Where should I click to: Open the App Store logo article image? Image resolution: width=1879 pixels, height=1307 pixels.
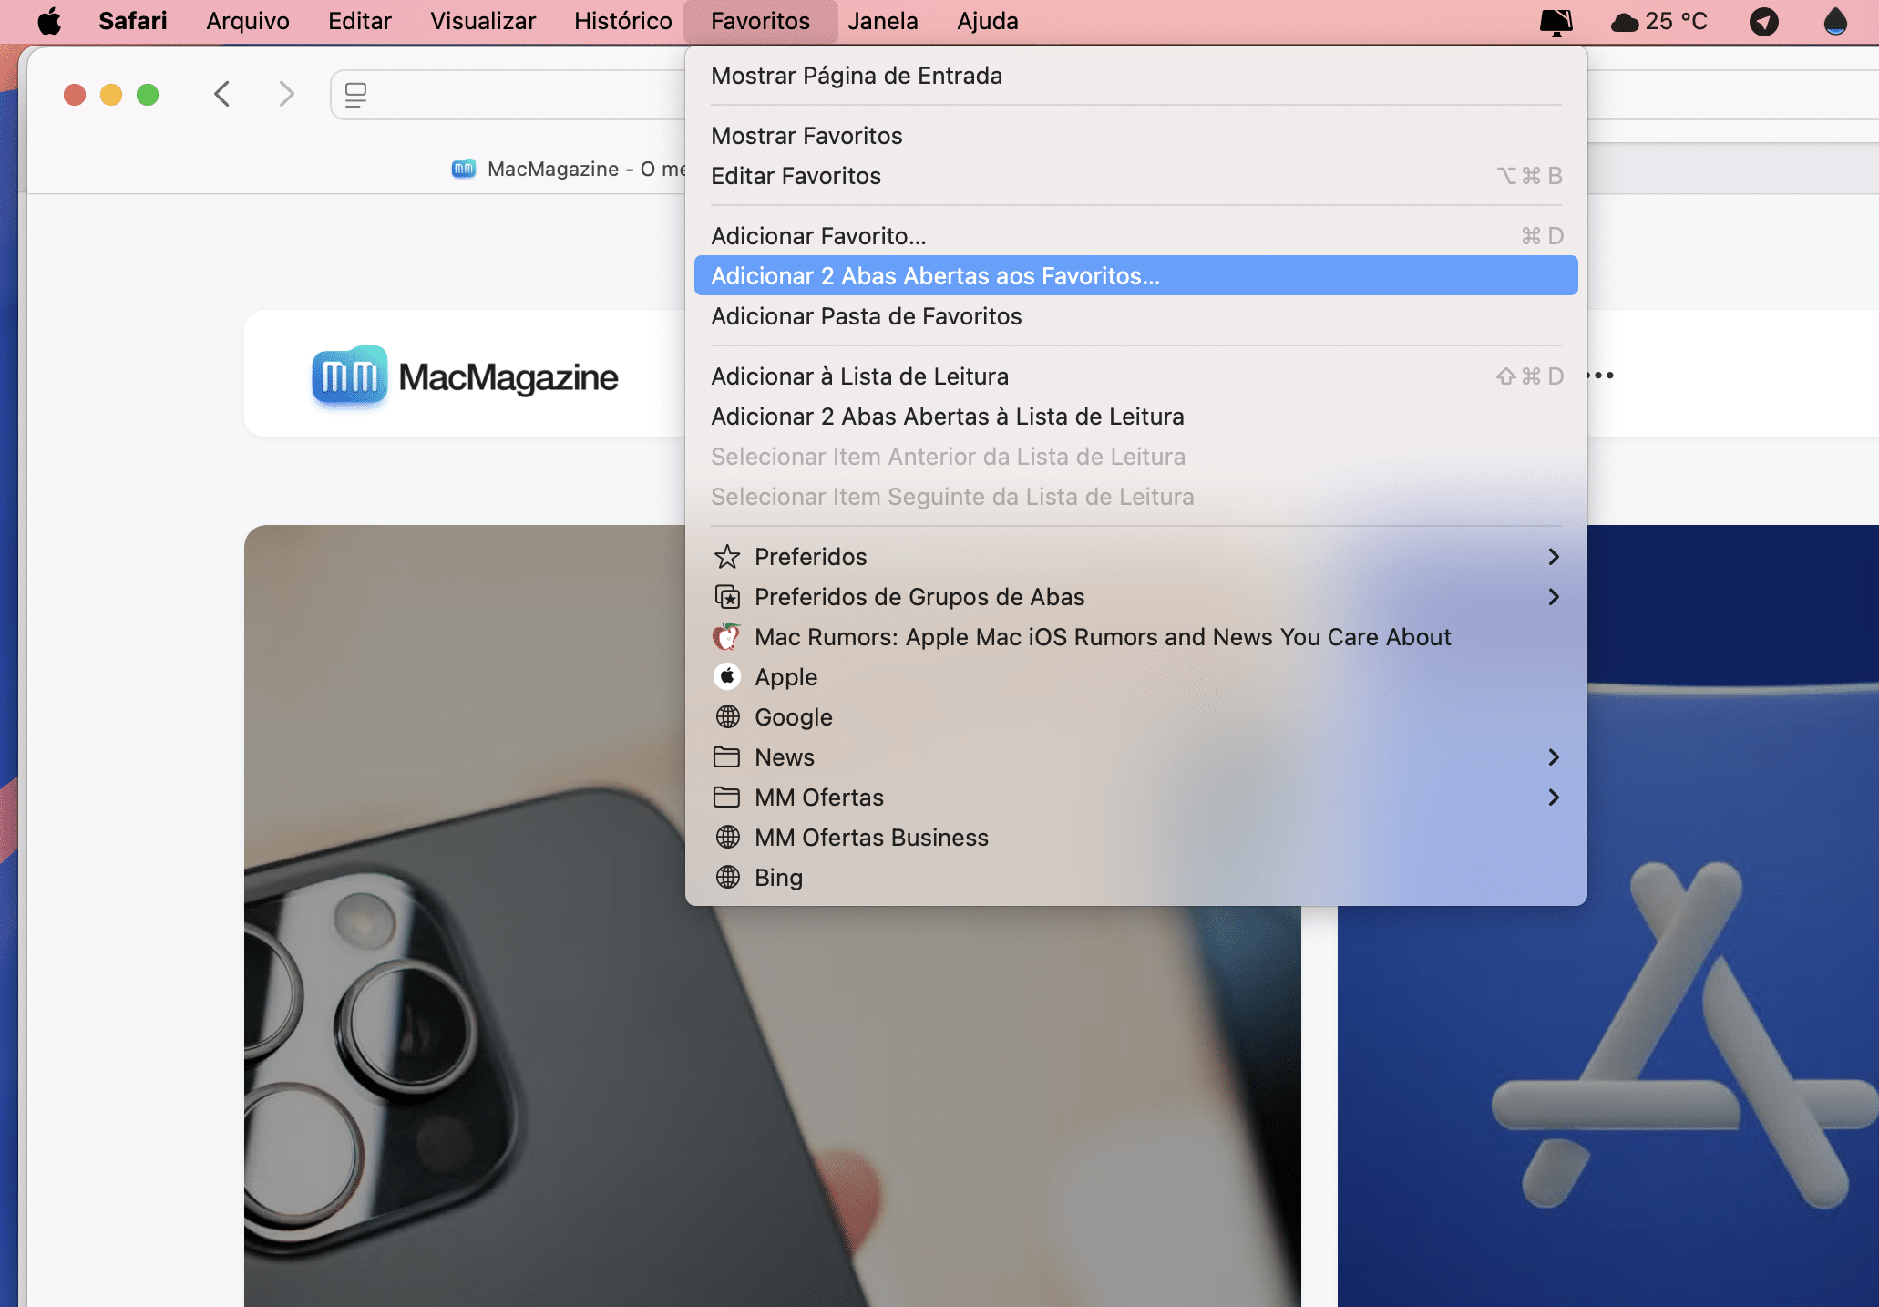coord(1608,916)
